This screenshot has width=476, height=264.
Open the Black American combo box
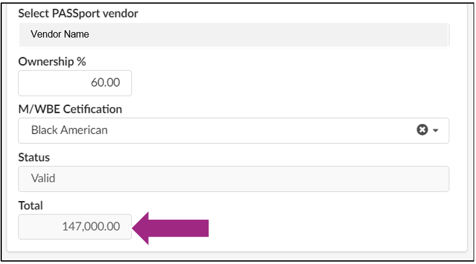[233, 130]
